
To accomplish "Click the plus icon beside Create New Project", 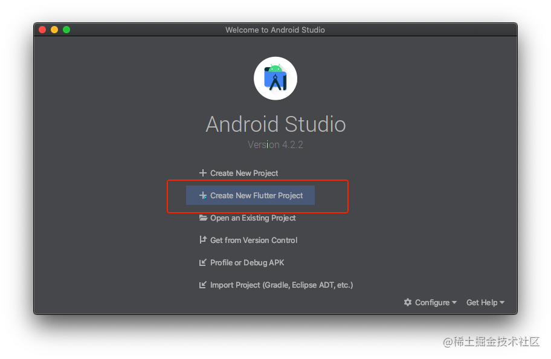I will [x=203, y=173].
